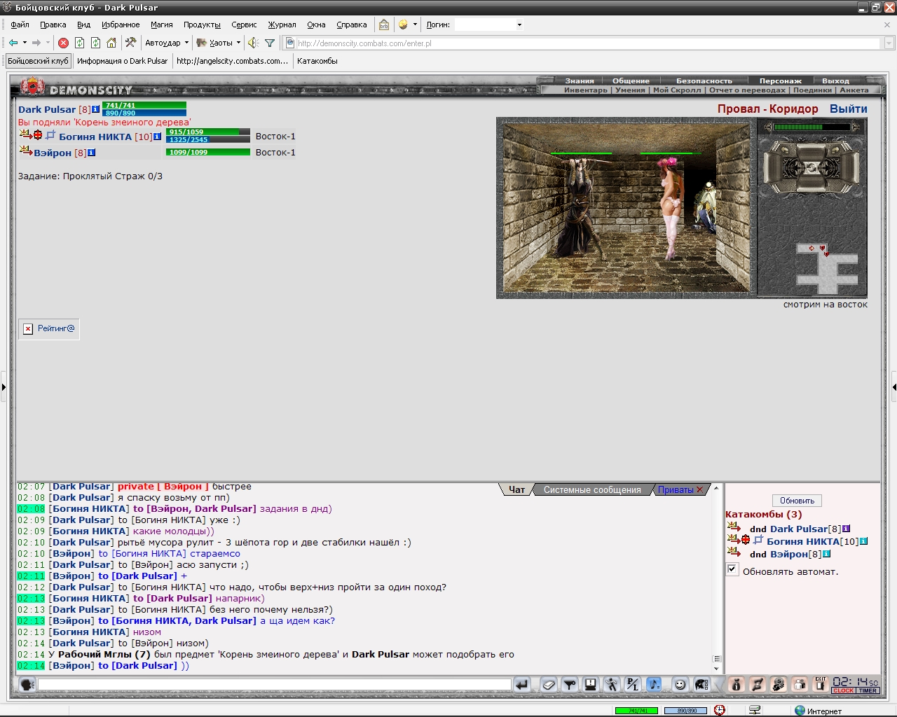This screenshot has height=717, width=897.
Task: Uncheck the Обновлять автомат. checkbox
Action: (732, 569)
